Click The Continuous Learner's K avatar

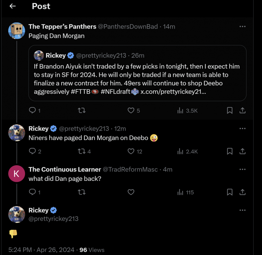[x=16, y=174]
